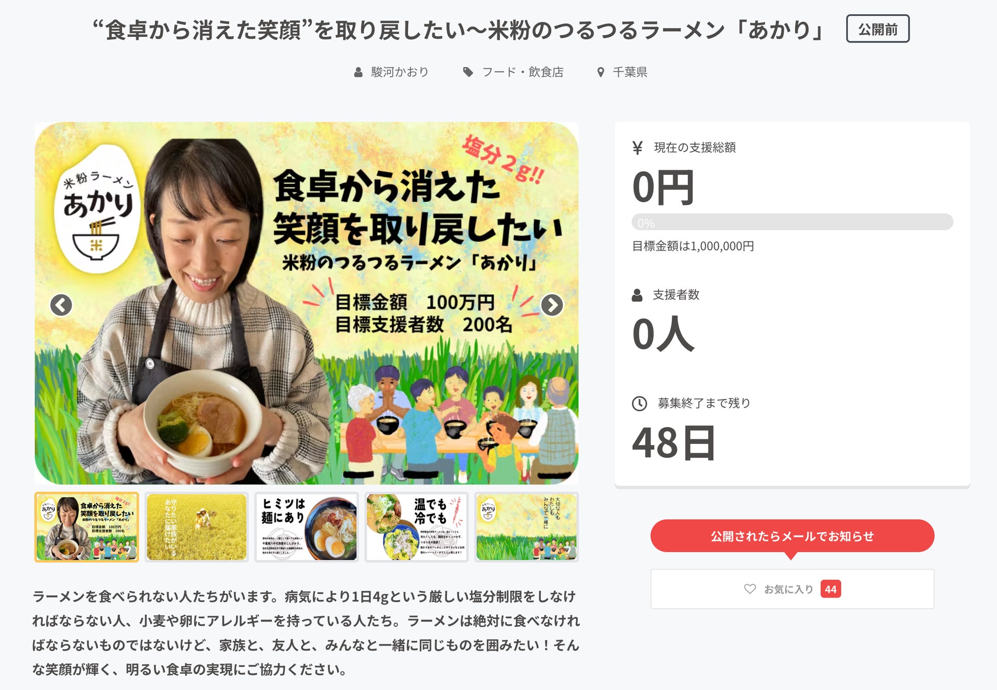This screenshot has height=690, width=997.
Task: Click the supporter icon beside 支援者数
Action: (x=637, y=295)
